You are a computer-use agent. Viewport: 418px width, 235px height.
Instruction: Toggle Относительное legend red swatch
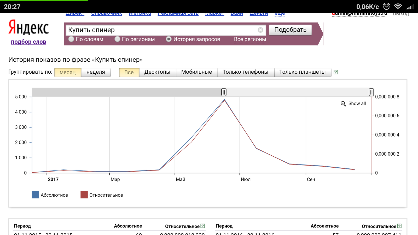coord(84,195)
